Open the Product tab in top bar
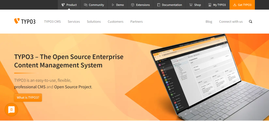The width and height of the screenshot is (269, 121). 69,5
